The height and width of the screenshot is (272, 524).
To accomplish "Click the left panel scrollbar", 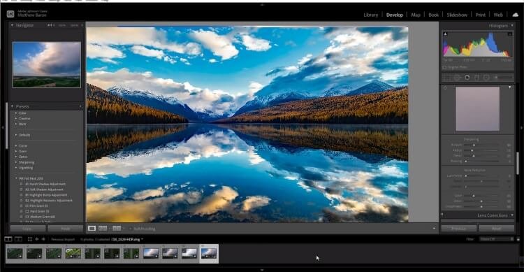I will pyautogui.click(x=7, y=125).
